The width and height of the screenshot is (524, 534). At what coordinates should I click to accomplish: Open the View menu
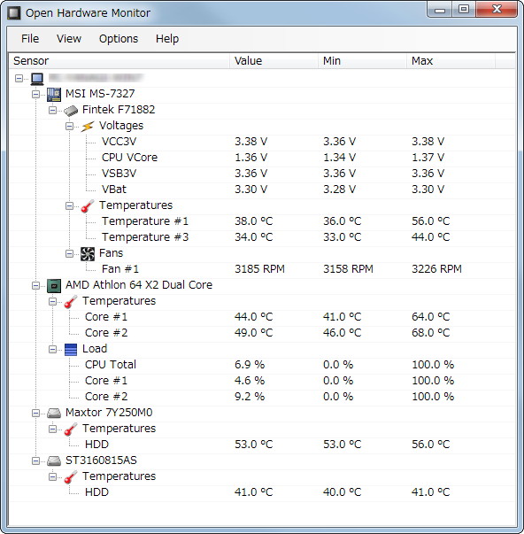pyautogui.click(x=69, y=39)
